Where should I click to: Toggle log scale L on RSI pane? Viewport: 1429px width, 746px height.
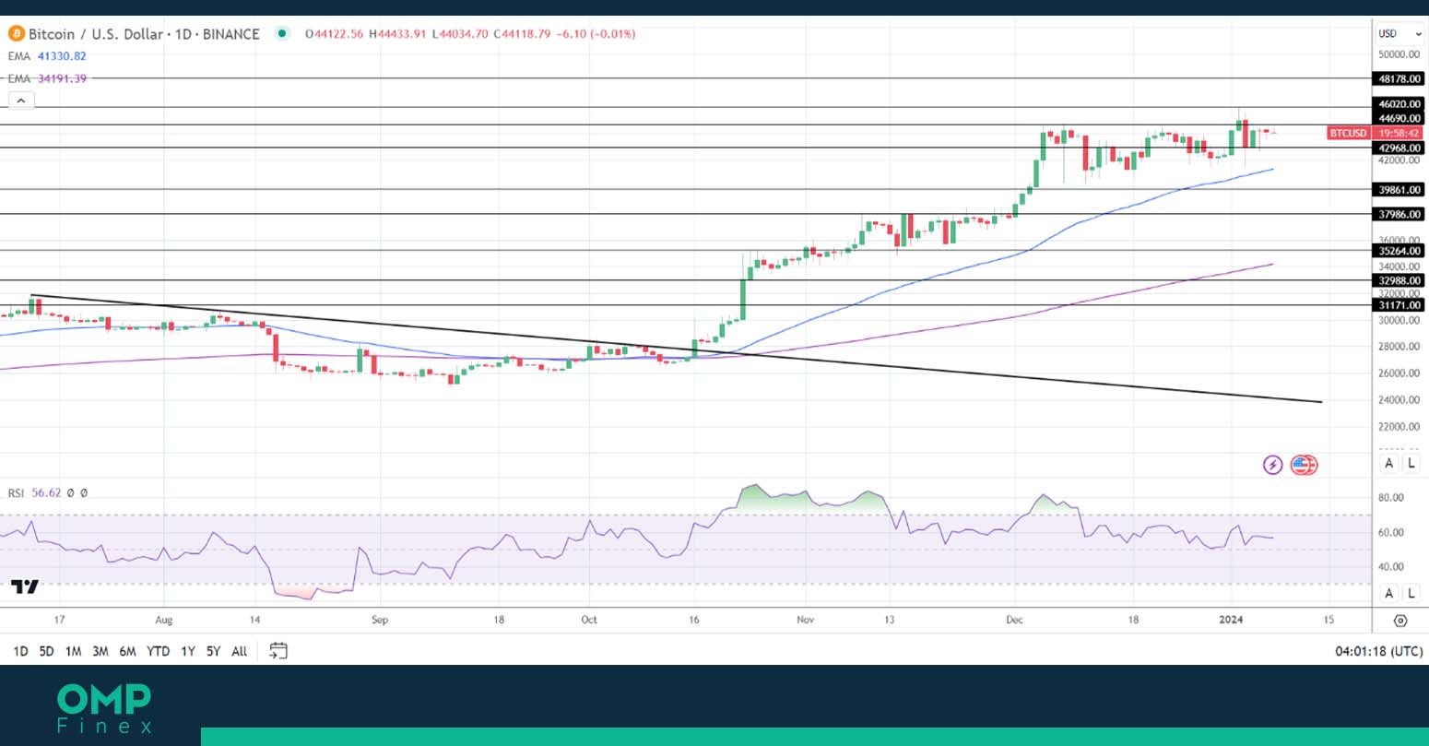point(1411,593)
